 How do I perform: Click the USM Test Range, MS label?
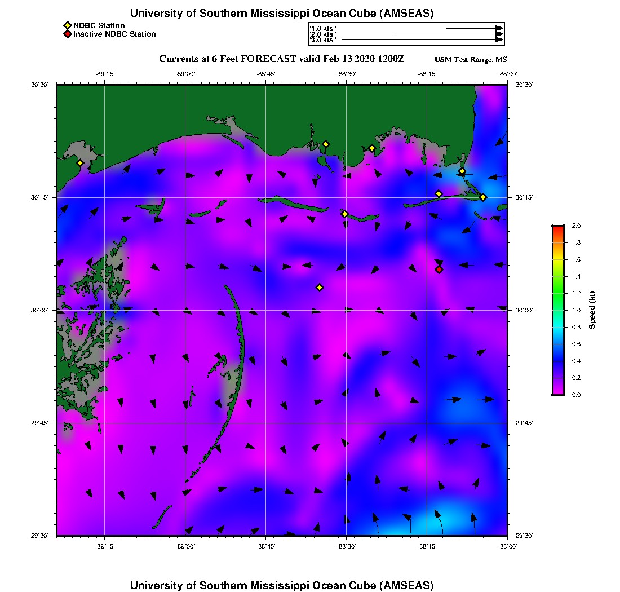(x=471, y=60)
